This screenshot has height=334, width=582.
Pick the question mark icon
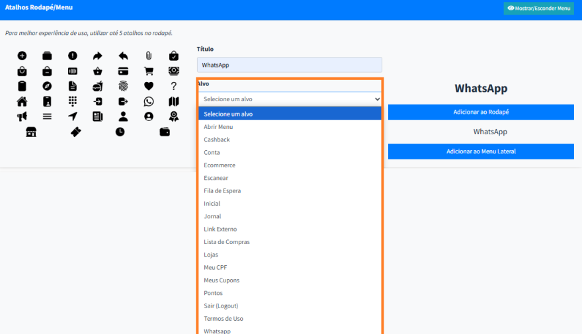173,86
